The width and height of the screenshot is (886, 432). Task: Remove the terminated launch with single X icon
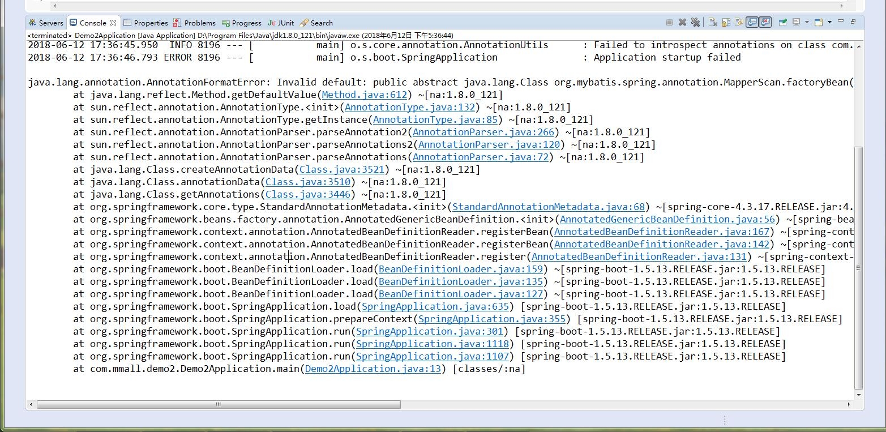[x=682, y=23]
